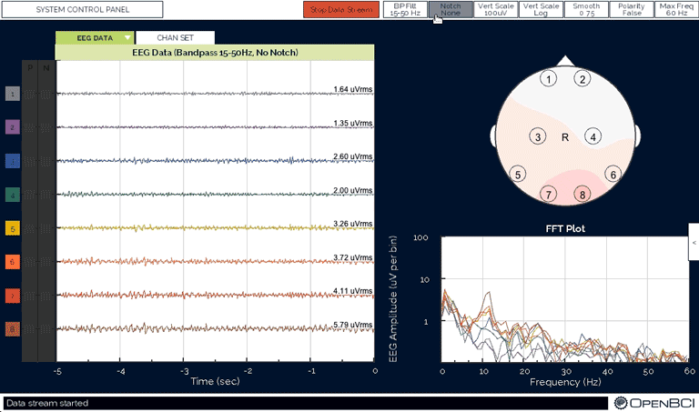This screenshot has width=699, height=412.
Task: Open the System Control Panel
Action: click(83, 9)
